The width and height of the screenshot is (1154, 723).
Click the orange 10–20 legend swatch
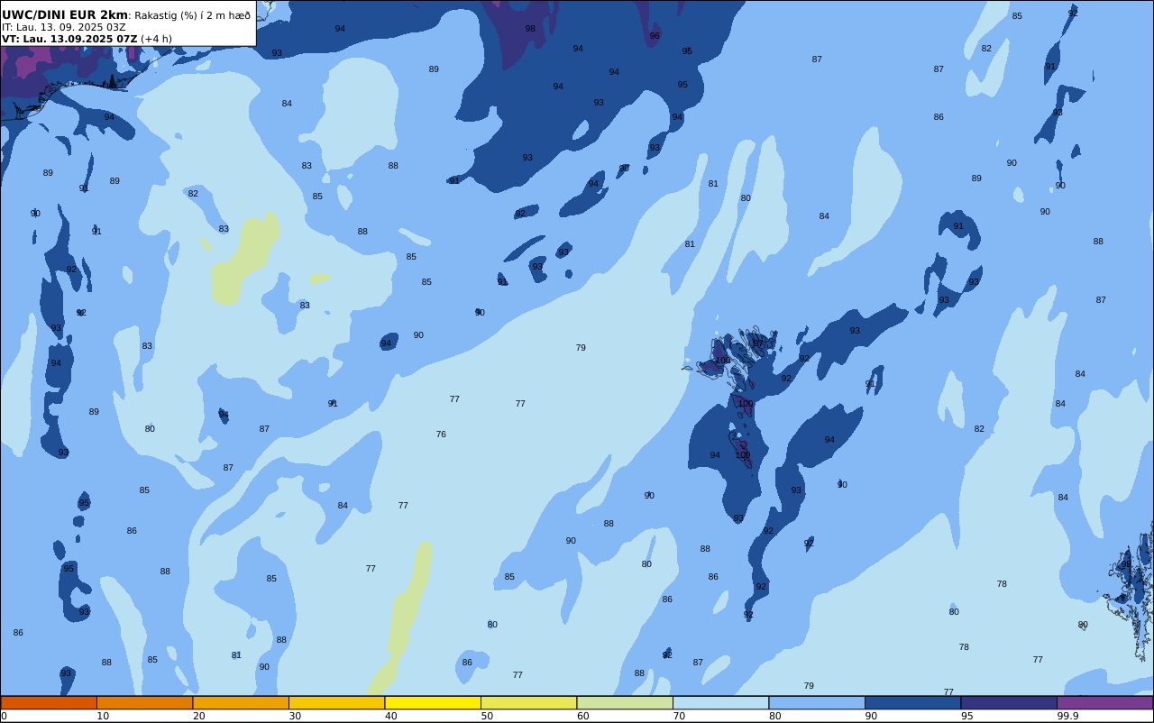tap(144, 702)
